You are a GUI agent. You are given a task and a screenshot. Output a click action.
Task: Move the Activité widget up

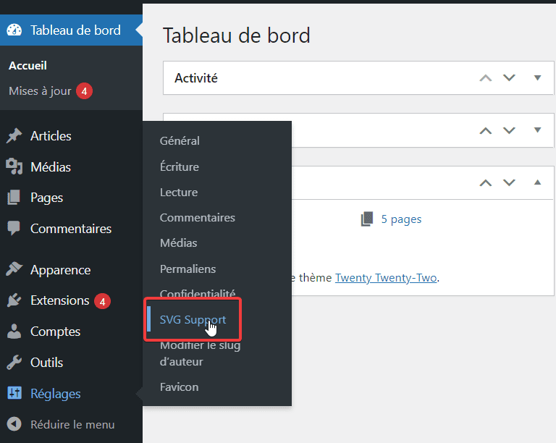click(486, 78)
